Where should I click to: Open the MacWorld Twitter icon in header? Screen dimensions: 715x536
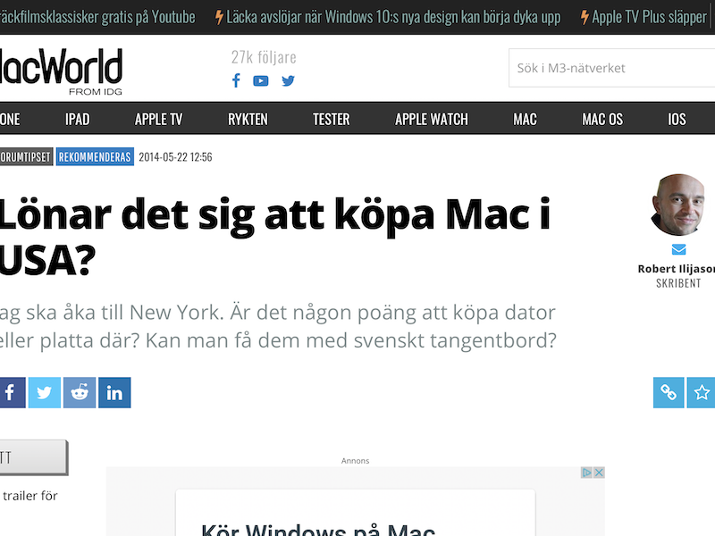[288, 81]
